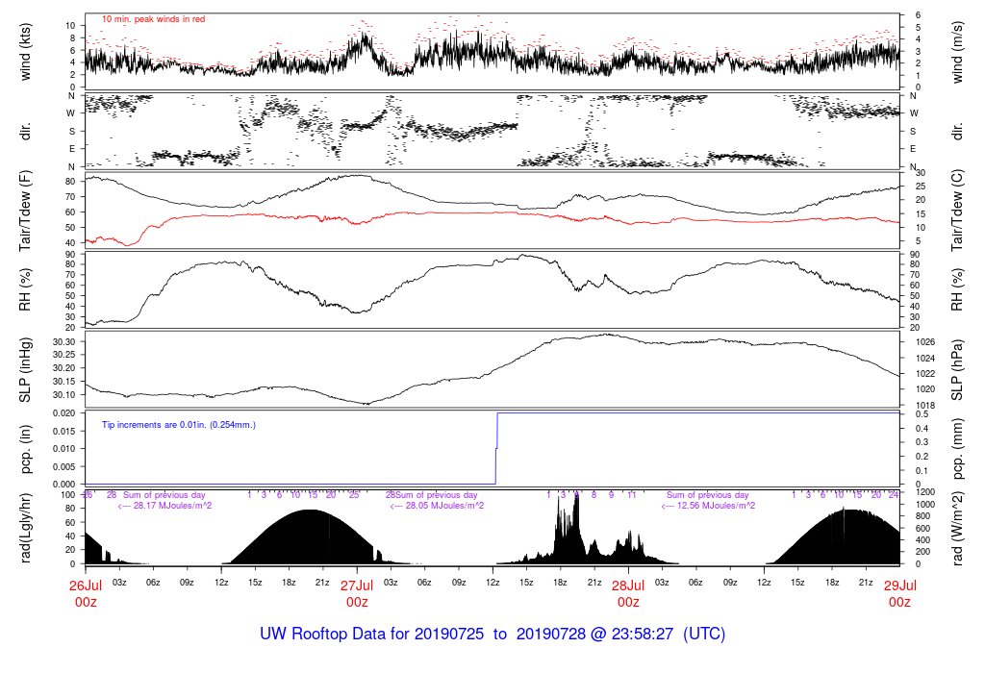Screen dimensions: 985x673
Task: Click the 'wind (m/s)' axis label
Action: point(957,52)
